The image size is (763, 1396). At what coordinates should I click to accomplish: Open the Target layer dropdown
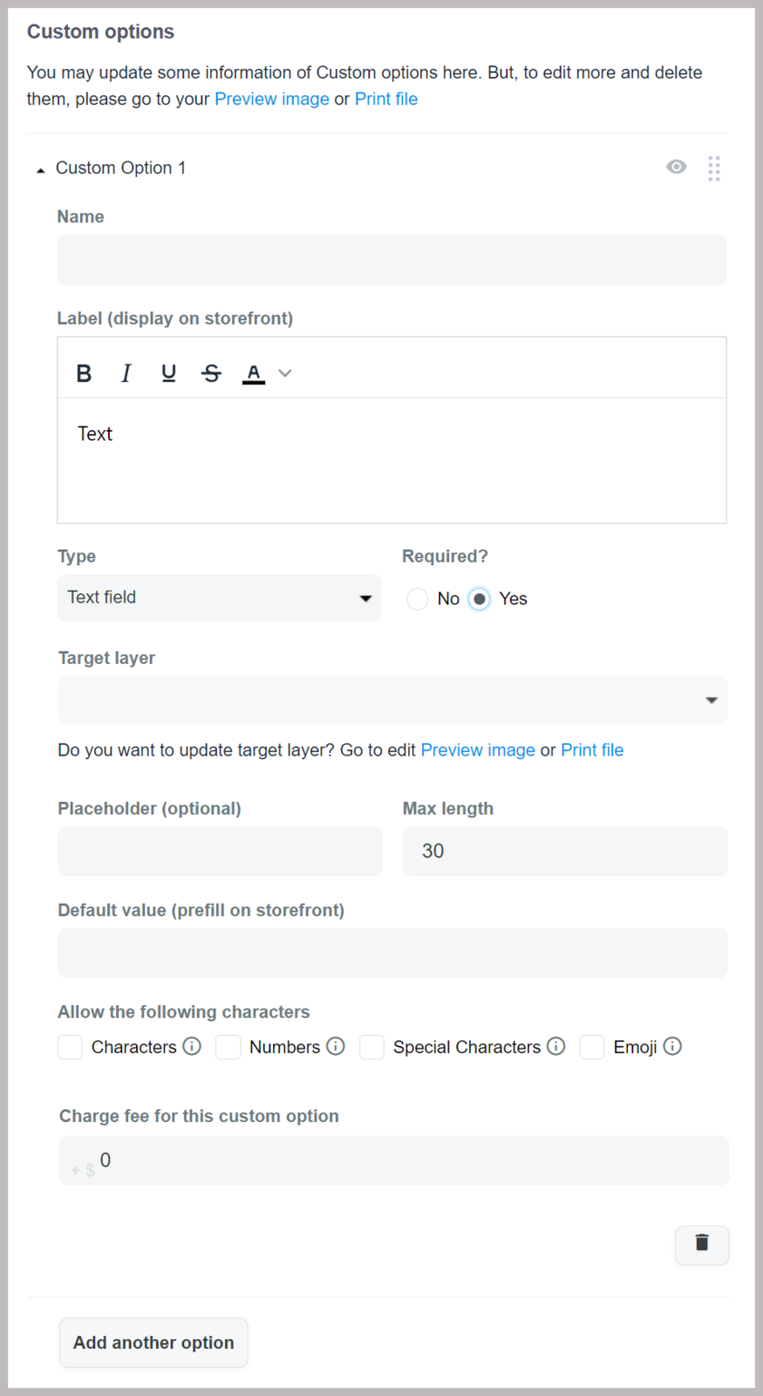(392, 700)
